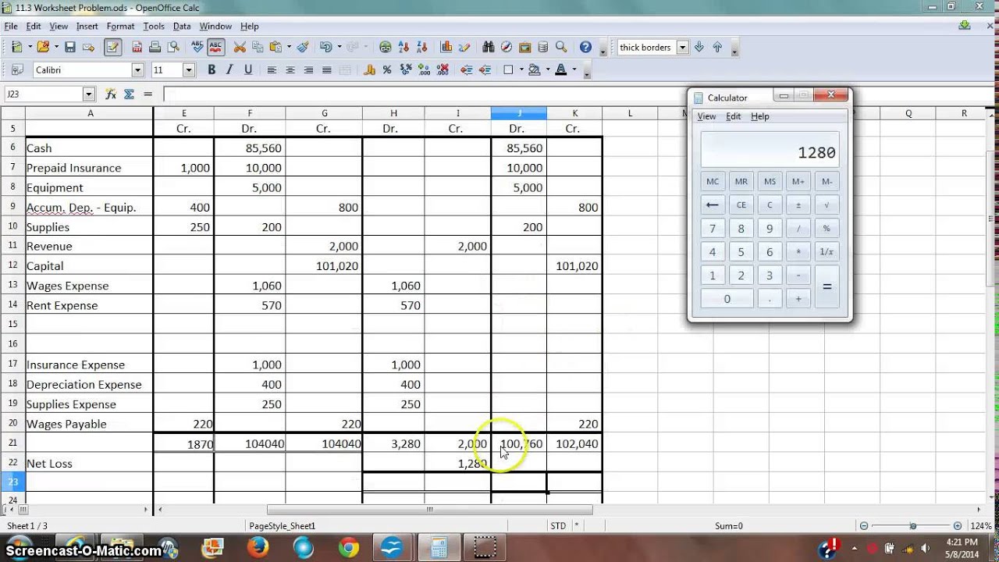Screen dimensions: 999x562
Task: Open the Borders dropdown arrow
Action: click(521, 70)
